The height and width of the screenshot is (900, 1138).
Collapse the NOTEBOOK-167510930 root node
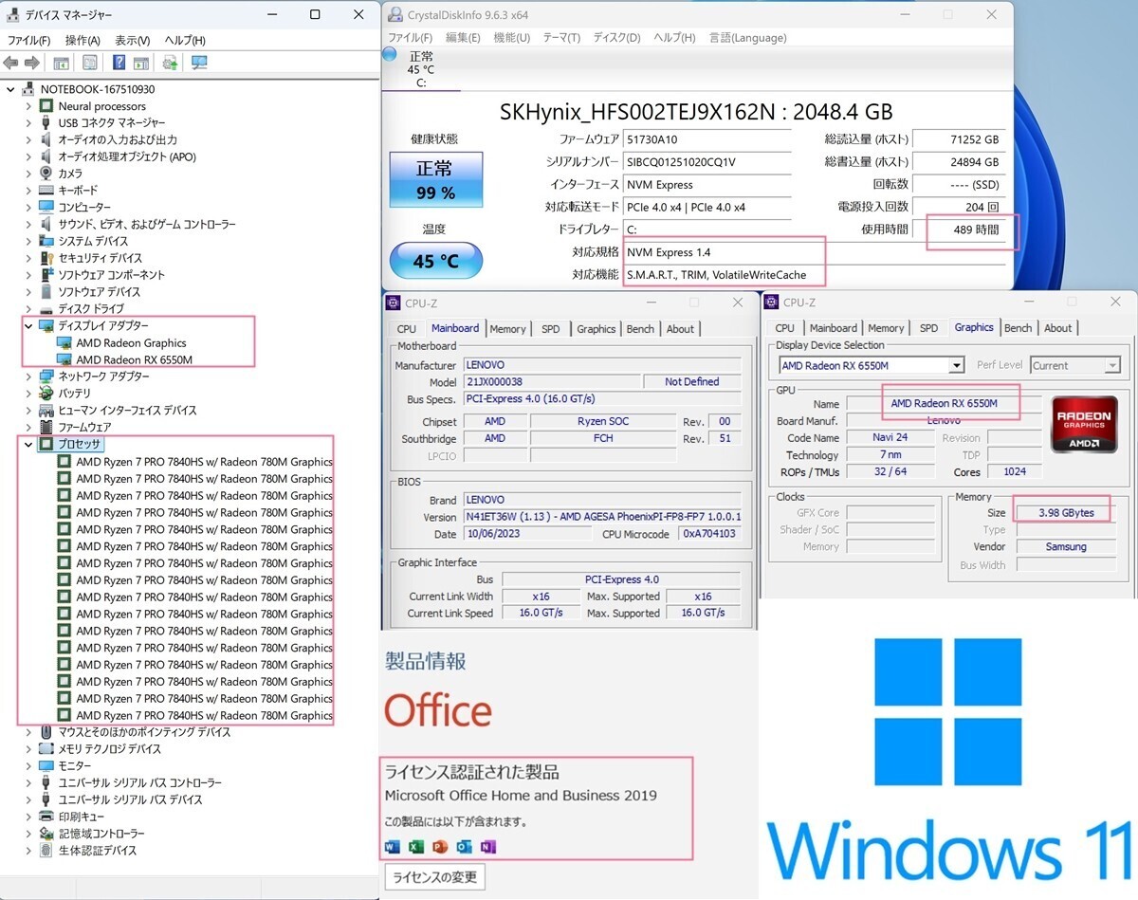click(10, 89)
